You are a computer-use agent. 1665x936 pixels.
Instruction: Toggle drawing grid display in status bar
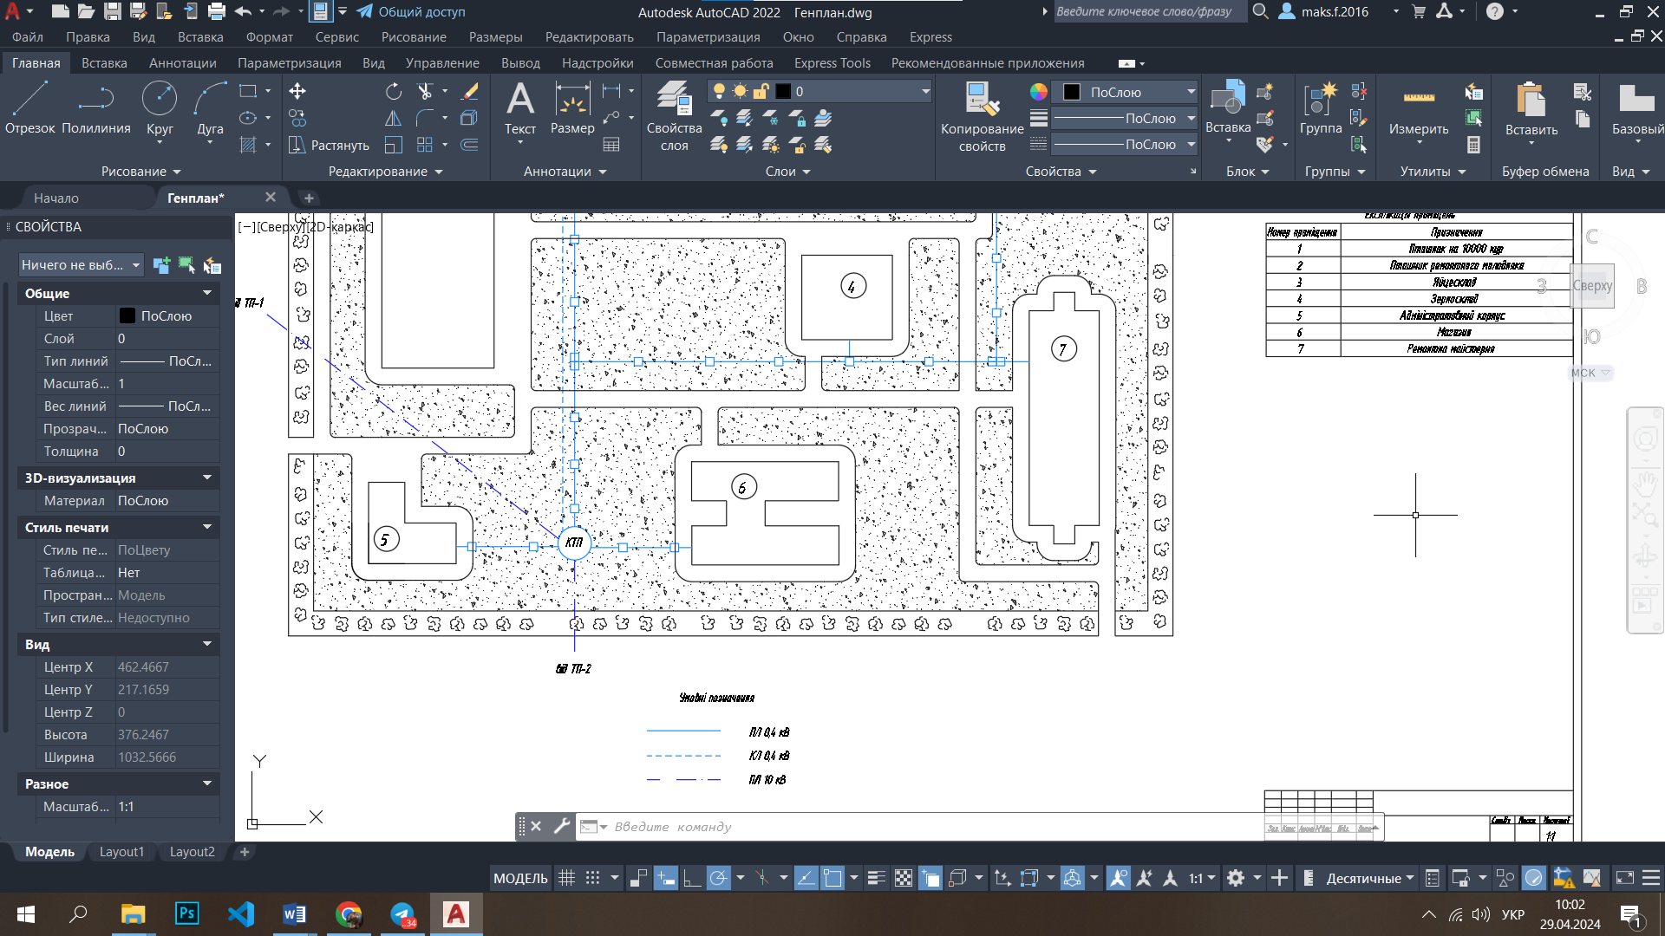click(x=566, y=878)
